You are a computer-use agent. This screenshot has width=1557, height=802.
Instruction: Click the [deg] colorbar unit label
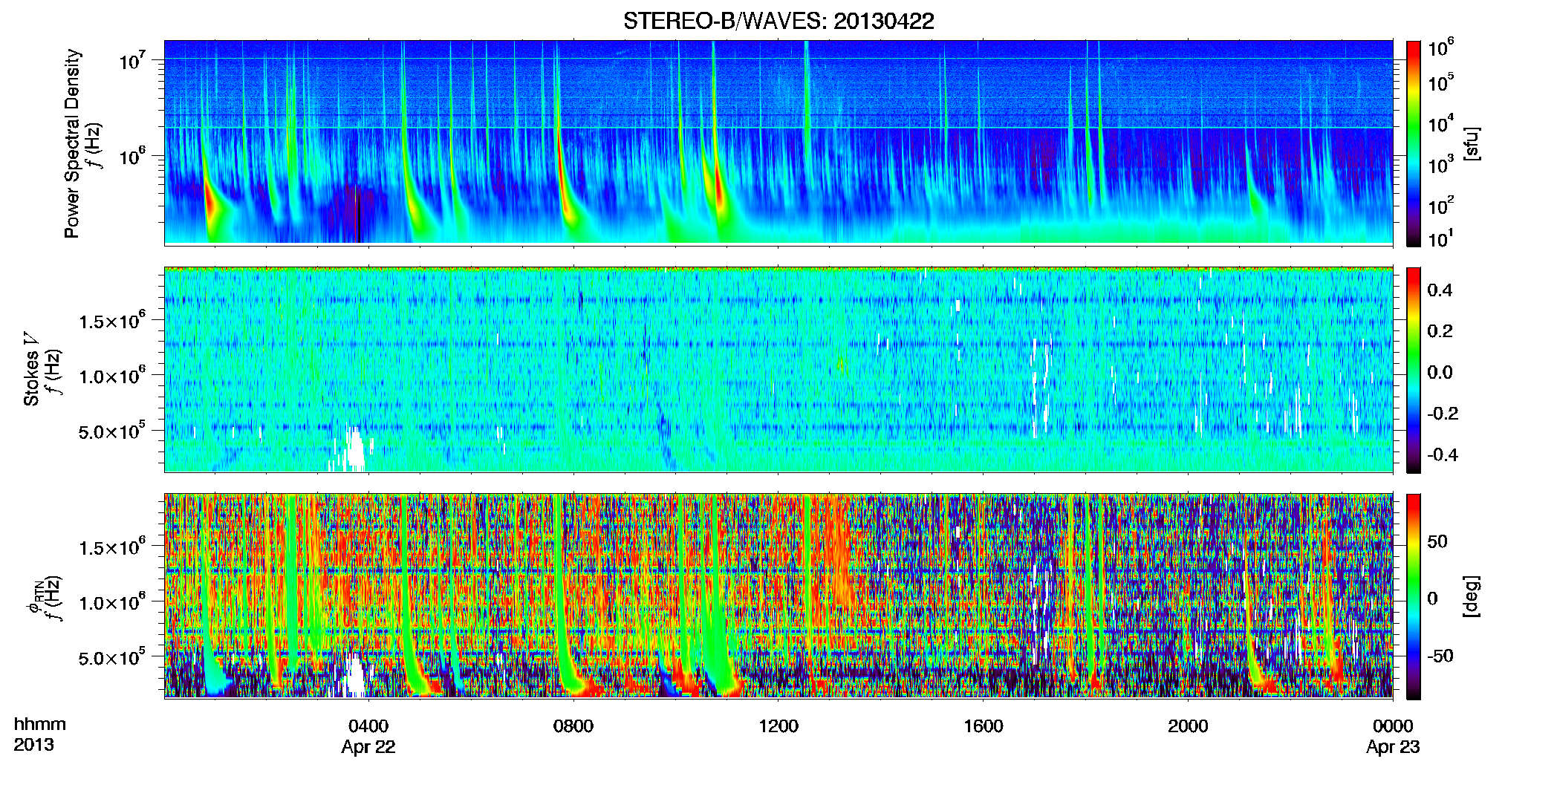1472,596
